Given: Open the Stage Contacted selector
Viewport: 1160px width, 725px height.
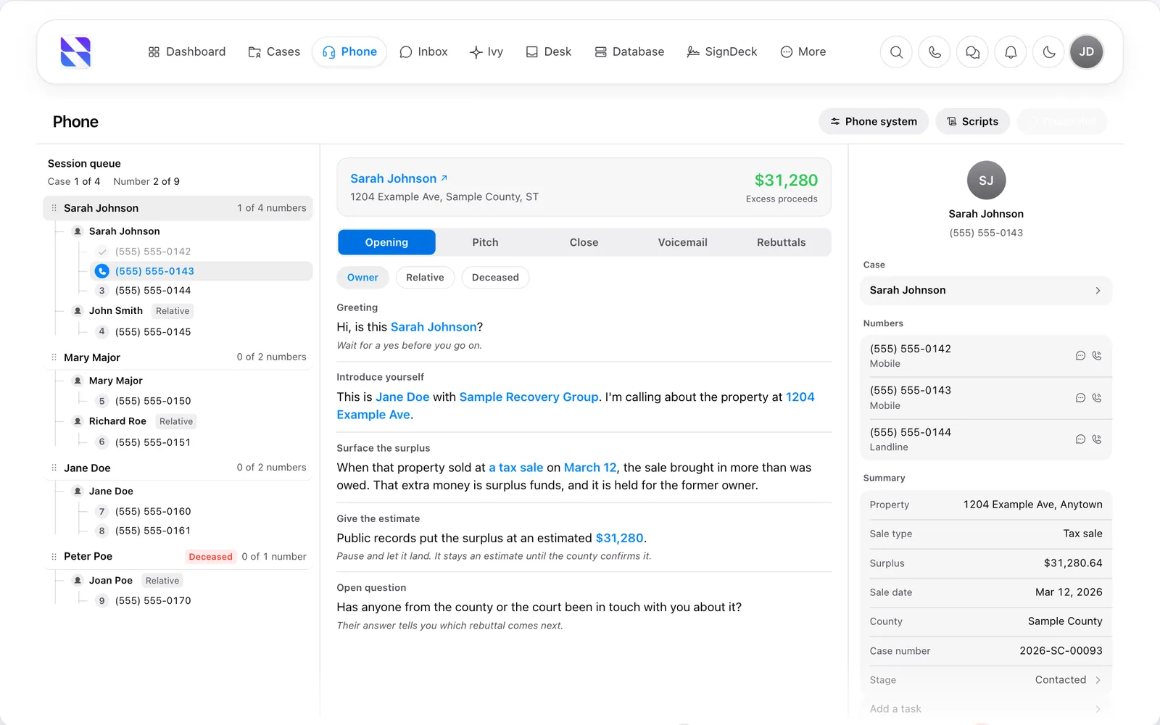Looking at the screenshot, I should tap(986, 680).
